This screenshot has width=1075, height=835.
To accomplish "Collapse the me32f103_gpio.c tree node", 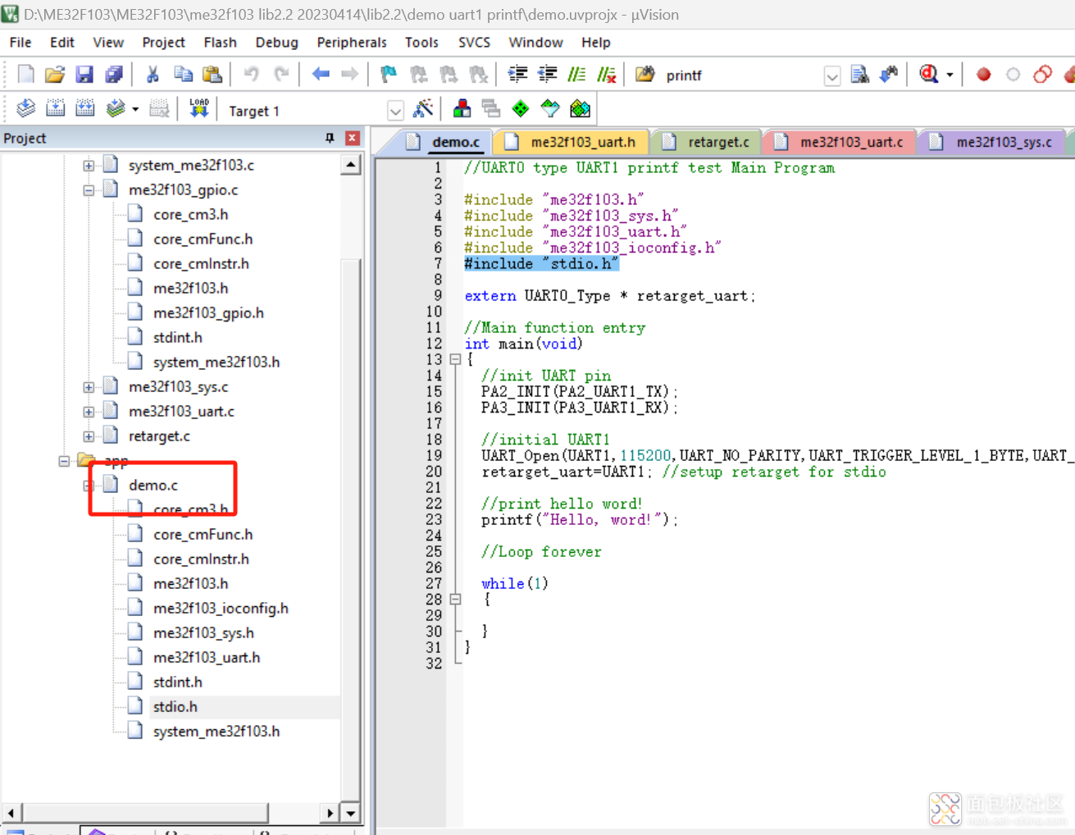I will [x=89, y=190].
